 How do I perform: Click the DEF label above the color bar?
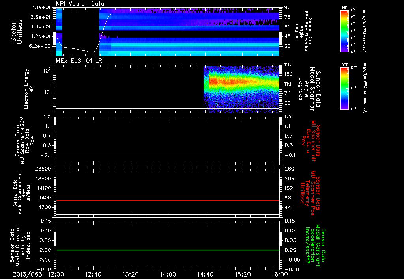click(x=344, y=65)
